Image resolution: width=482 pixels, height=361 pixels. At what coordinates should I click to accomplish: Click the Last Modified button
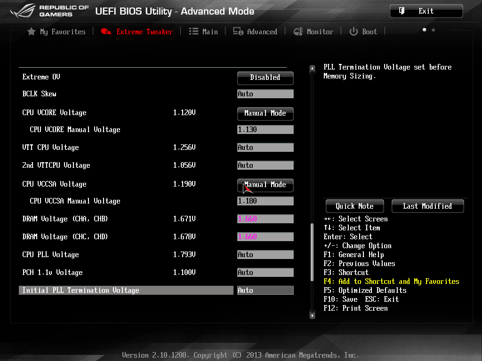tap(427, 206)
